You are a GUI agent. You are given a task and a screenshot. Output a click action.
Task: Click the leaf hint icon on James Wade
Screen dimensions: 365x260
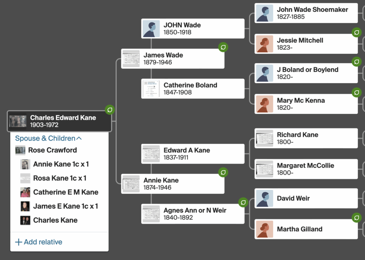tap(223, 47)
